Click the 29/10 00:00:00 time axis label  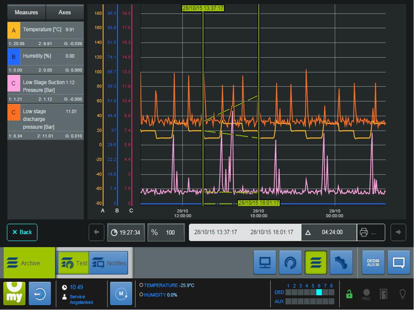334,213
